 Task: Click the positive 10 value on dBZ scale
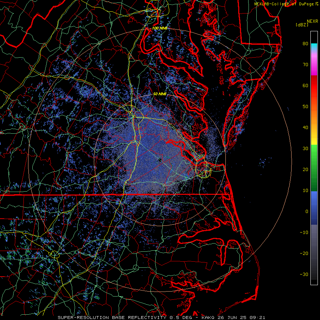click(305, 191)
